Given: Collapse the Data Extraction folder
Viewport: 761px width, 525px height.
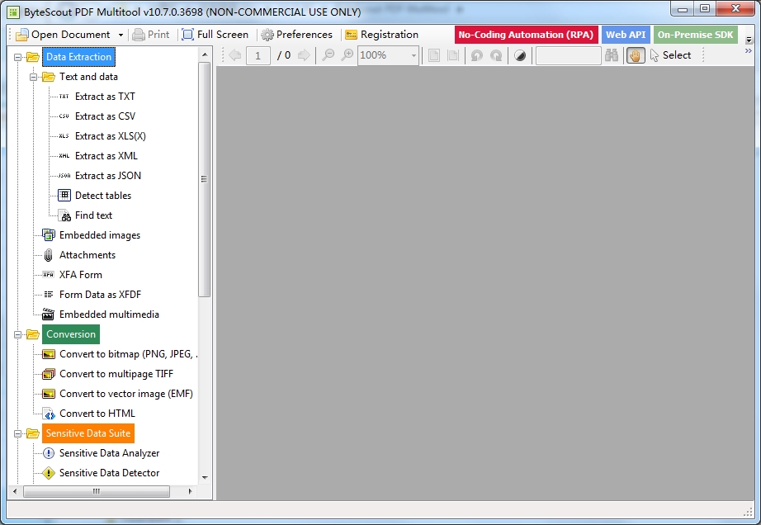Looking at the screenshot, I should 18,57.
